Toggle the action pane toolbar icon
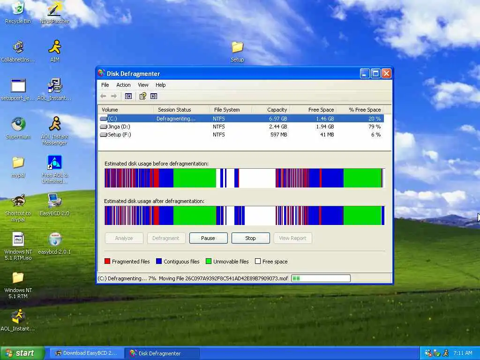480x360 pixels. 154,96
